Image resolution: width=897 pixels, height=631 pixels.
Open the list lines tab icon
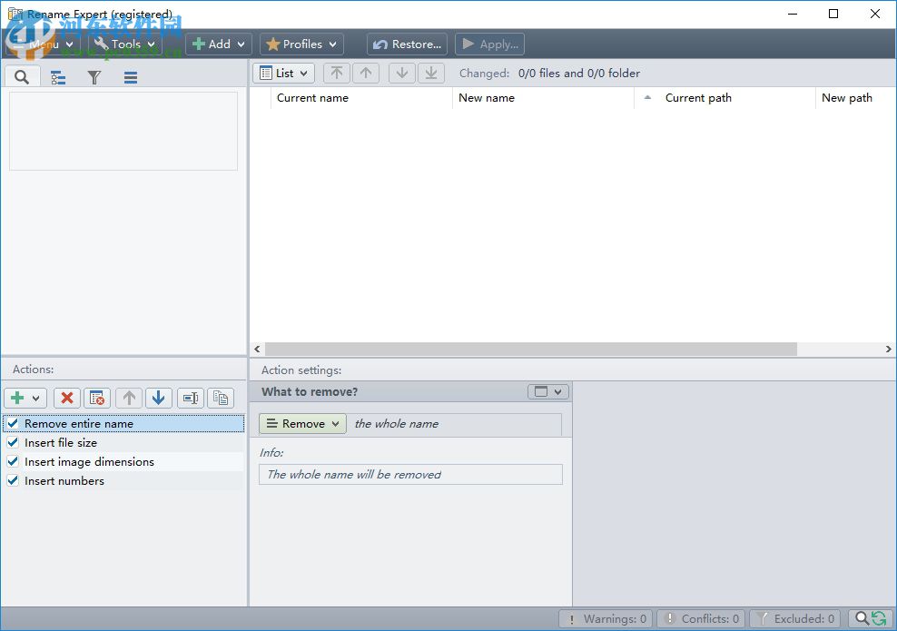click(x=131, y=77)
